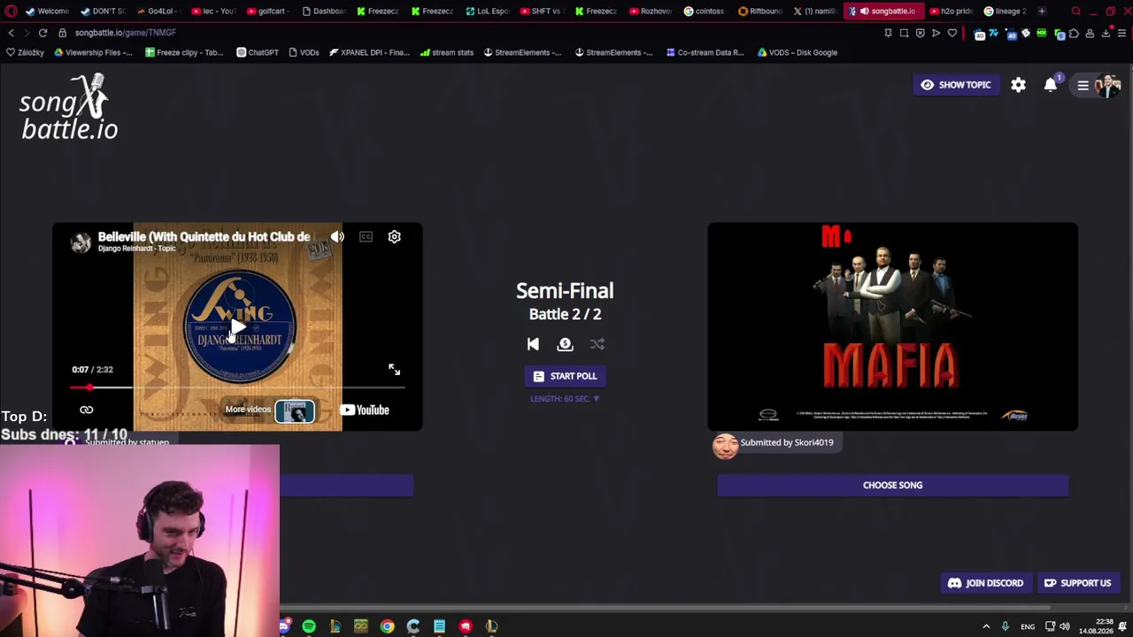Toggle closed captions on the video

(366, 237)
